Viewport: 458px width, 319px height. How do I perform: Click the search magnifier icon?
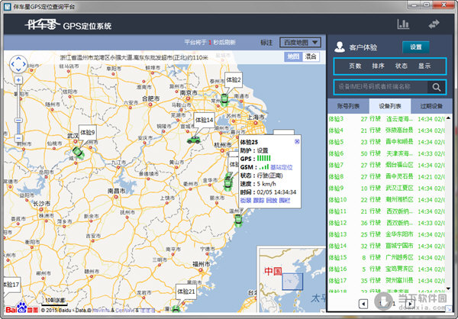click(x=437, y=87)
